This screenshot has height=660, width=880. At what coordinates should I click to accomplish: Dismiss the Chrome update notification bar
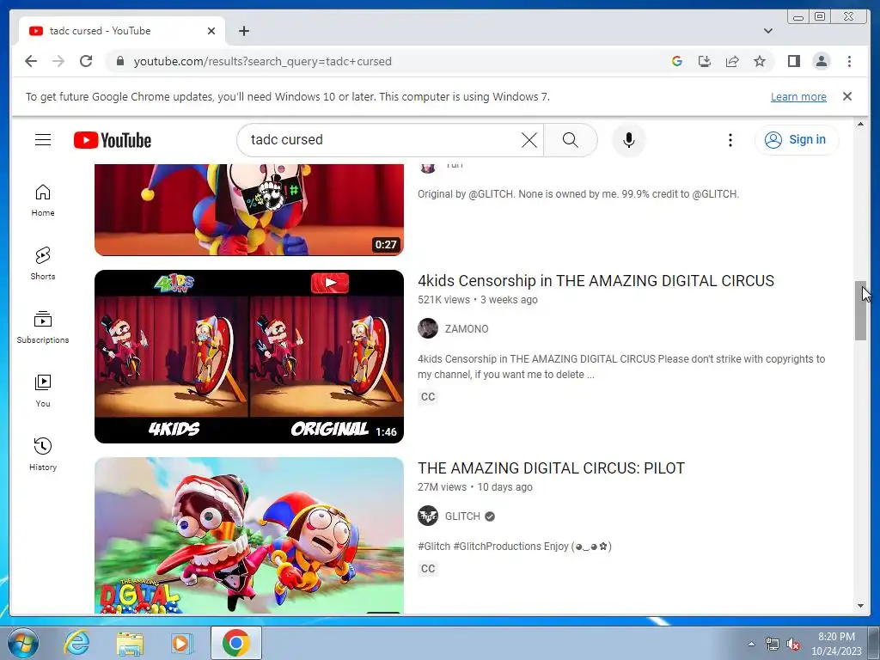click(x=846, y=96)
